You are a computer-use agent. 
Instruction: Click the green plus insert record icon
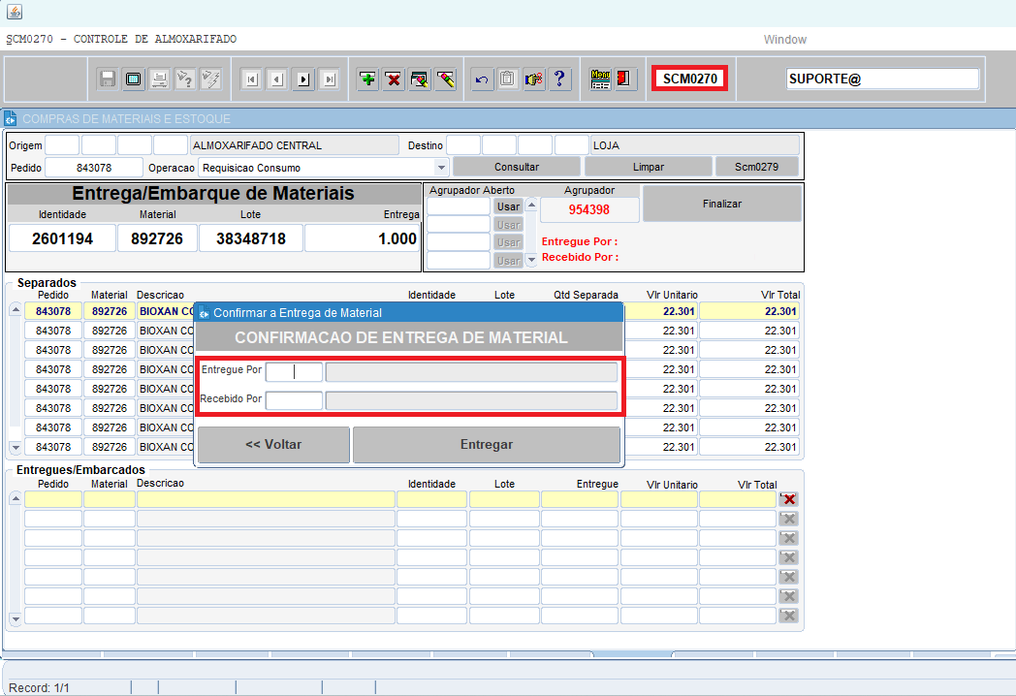click(x=367, y=79)
